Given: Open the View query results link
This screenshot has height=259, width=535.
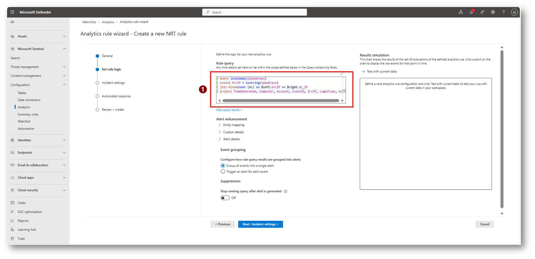Looking at the screenshot, I should click(x=229, y=110).
